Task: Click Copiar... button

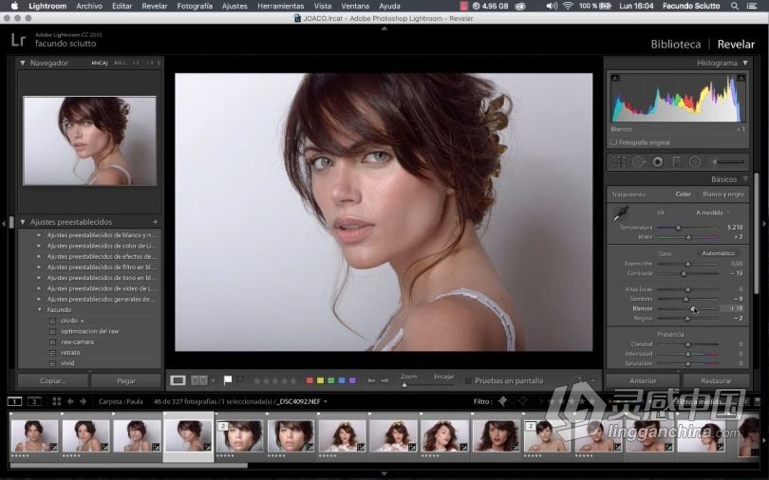Action: point(53,380)
